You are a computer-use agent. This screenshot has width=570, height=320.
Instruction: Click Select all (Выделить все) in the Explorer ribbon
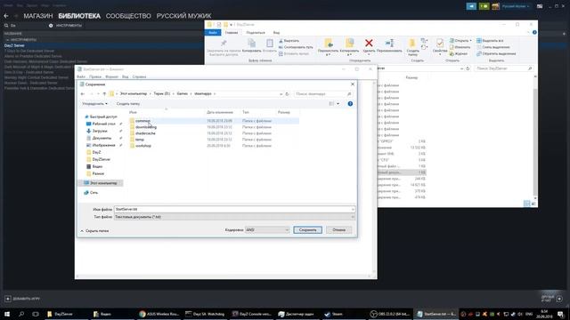click(490, 41)
